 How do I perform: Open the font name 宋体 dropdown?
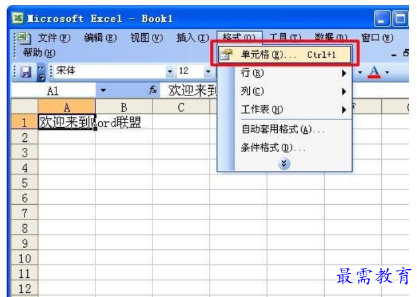pyautogui.click(x=170, y=72)
